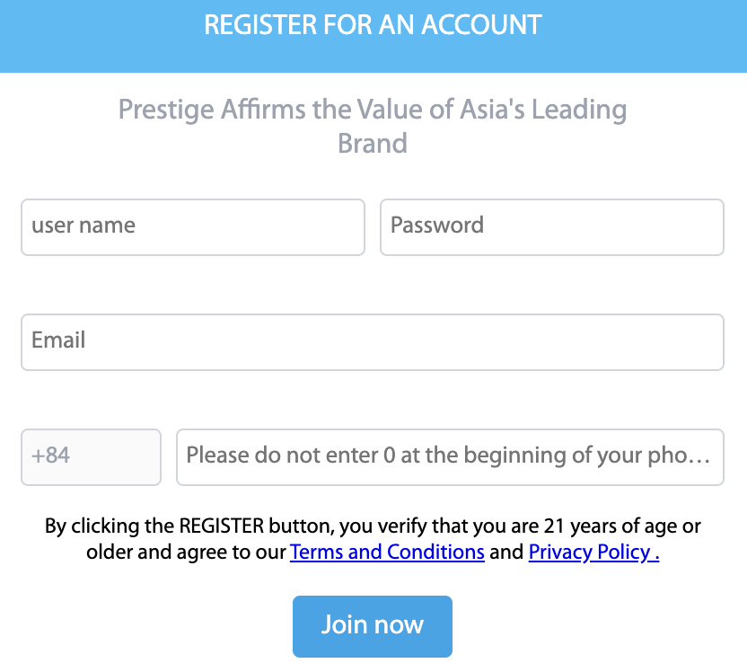Focus the Password text box

tap(551, 226)
